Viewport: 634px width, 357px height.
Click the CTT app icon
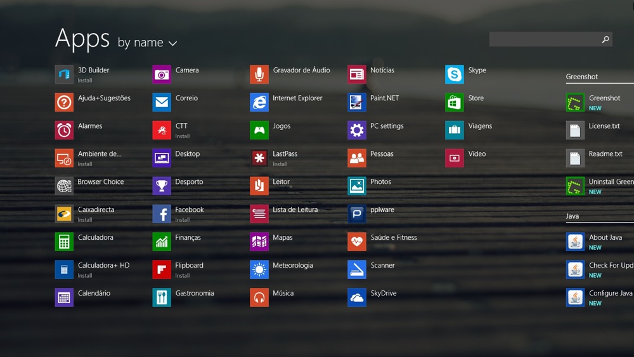click(161, 130)
